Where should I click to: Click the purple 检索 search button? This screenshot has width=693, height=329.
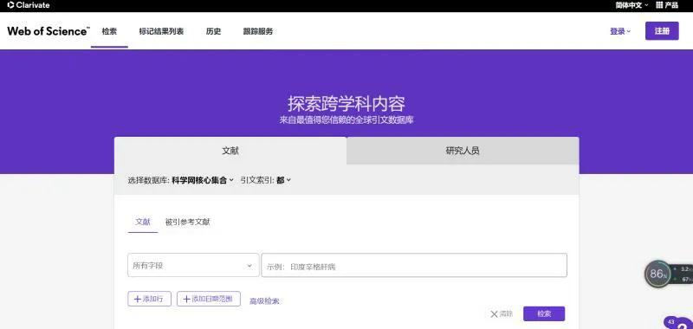pyautogui.click(x=544, y=314)
